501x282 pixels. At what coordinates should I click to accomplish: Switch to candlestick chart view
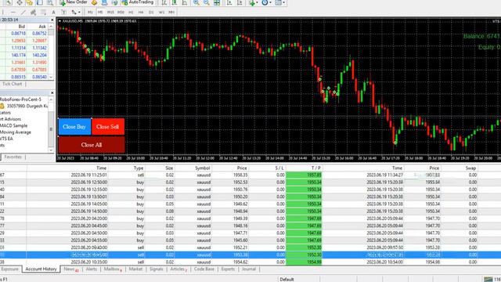(x=175, y=2)
